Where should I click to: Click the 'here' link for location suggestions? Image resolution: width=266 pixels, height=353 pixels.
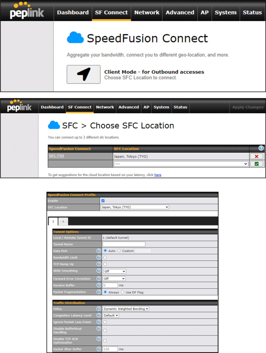(x=158, y=175)
